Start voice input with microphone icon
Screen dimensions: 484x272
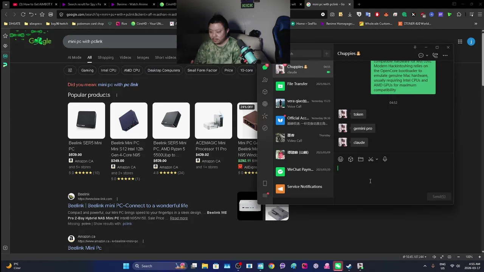pyautogui.click(x=385, y=159)
